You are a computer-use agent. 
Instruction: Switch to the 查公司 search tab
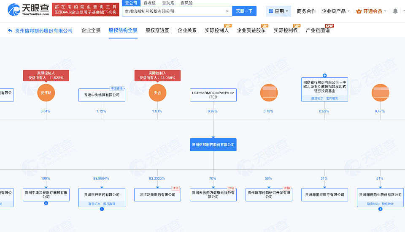pos(131,3)
